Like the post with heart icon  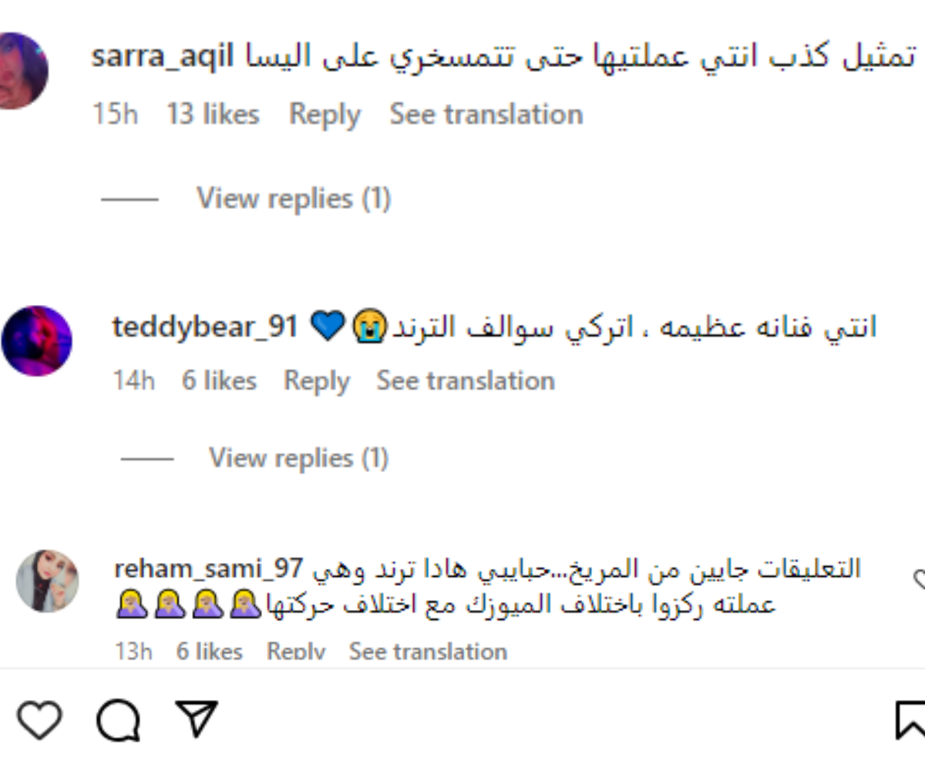39,721
